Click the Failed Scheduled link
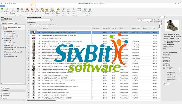 tap(171, 79)
